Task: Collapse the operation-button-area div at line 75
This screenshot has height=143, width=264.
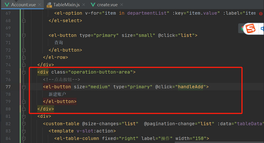Action: tap(24, 72)
